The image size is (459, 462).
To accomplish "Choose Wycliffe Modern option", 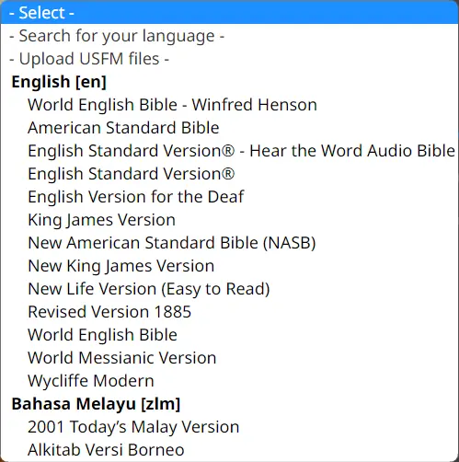I will (x=229, y=381).
